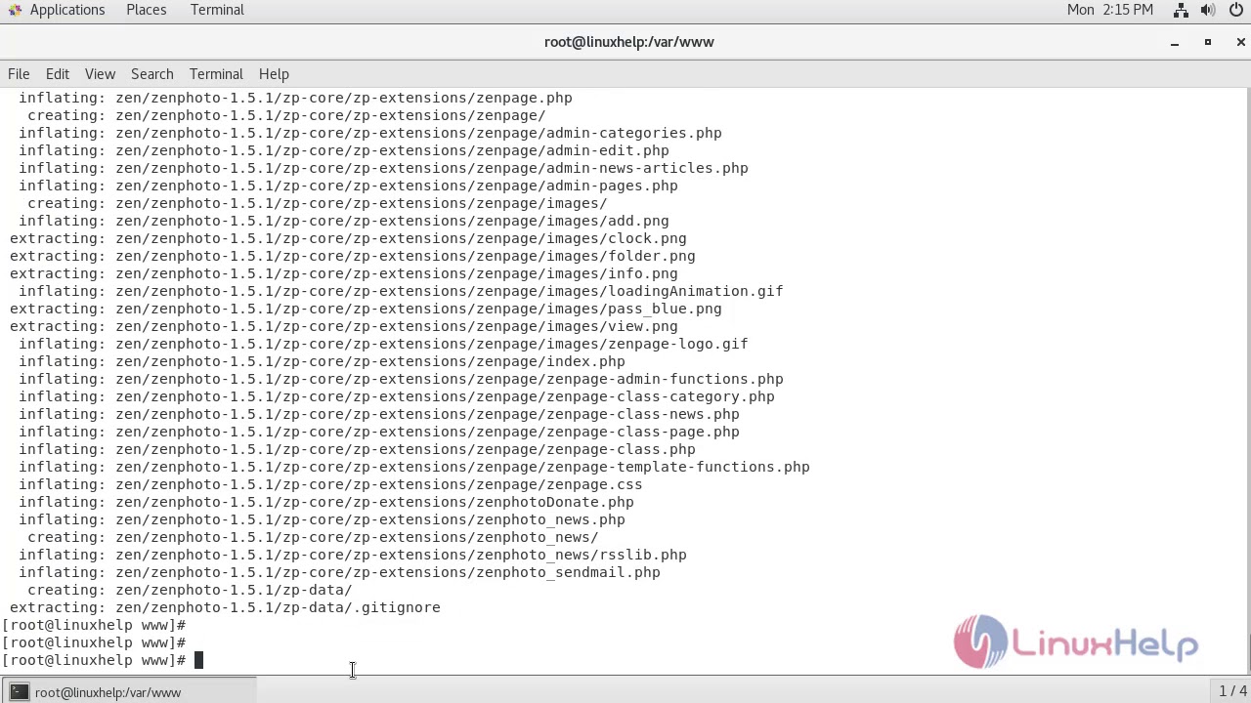
Task: Click the line ending with zenpage/index.php
Action: pos(322,361)
